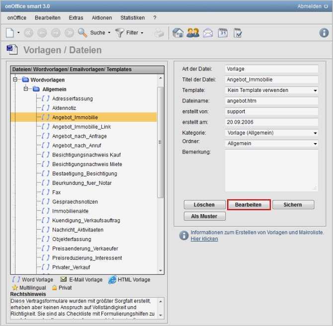
Task: Click Abmelden to log out
Action: pos(310,6)
